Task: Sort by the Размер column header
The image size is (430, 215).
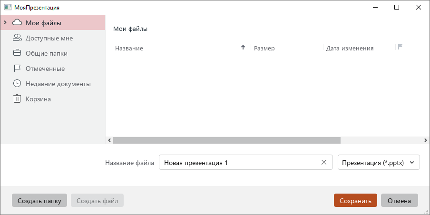Action: (x=264, y=48)
